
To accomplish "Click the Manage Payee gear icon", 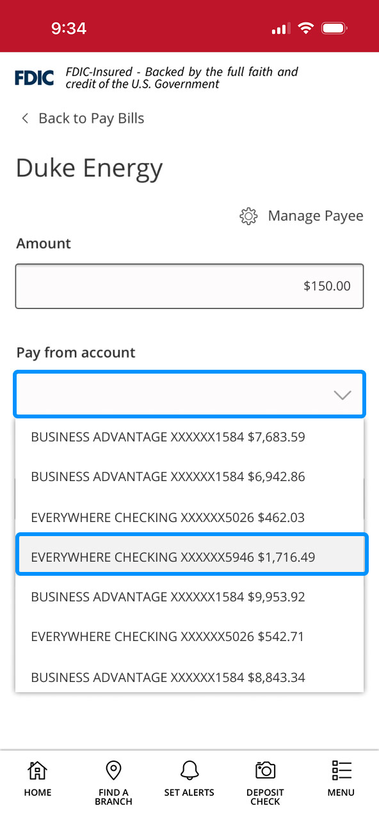I will click(x=248, y=216).
